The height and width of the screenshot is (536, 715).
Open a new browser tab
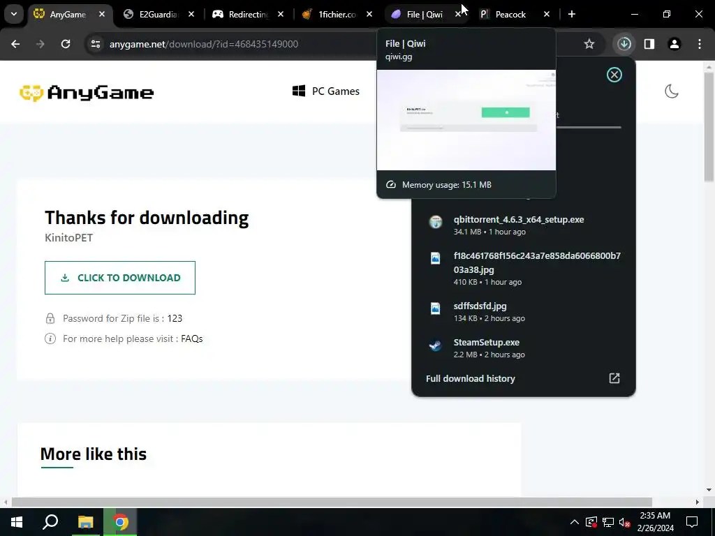click(x=572, y=14)
